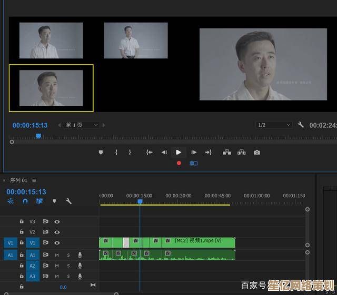This screenshot has width=337, height=295.
Task: Toggle lock on track V1
Action: pos(22,242)
